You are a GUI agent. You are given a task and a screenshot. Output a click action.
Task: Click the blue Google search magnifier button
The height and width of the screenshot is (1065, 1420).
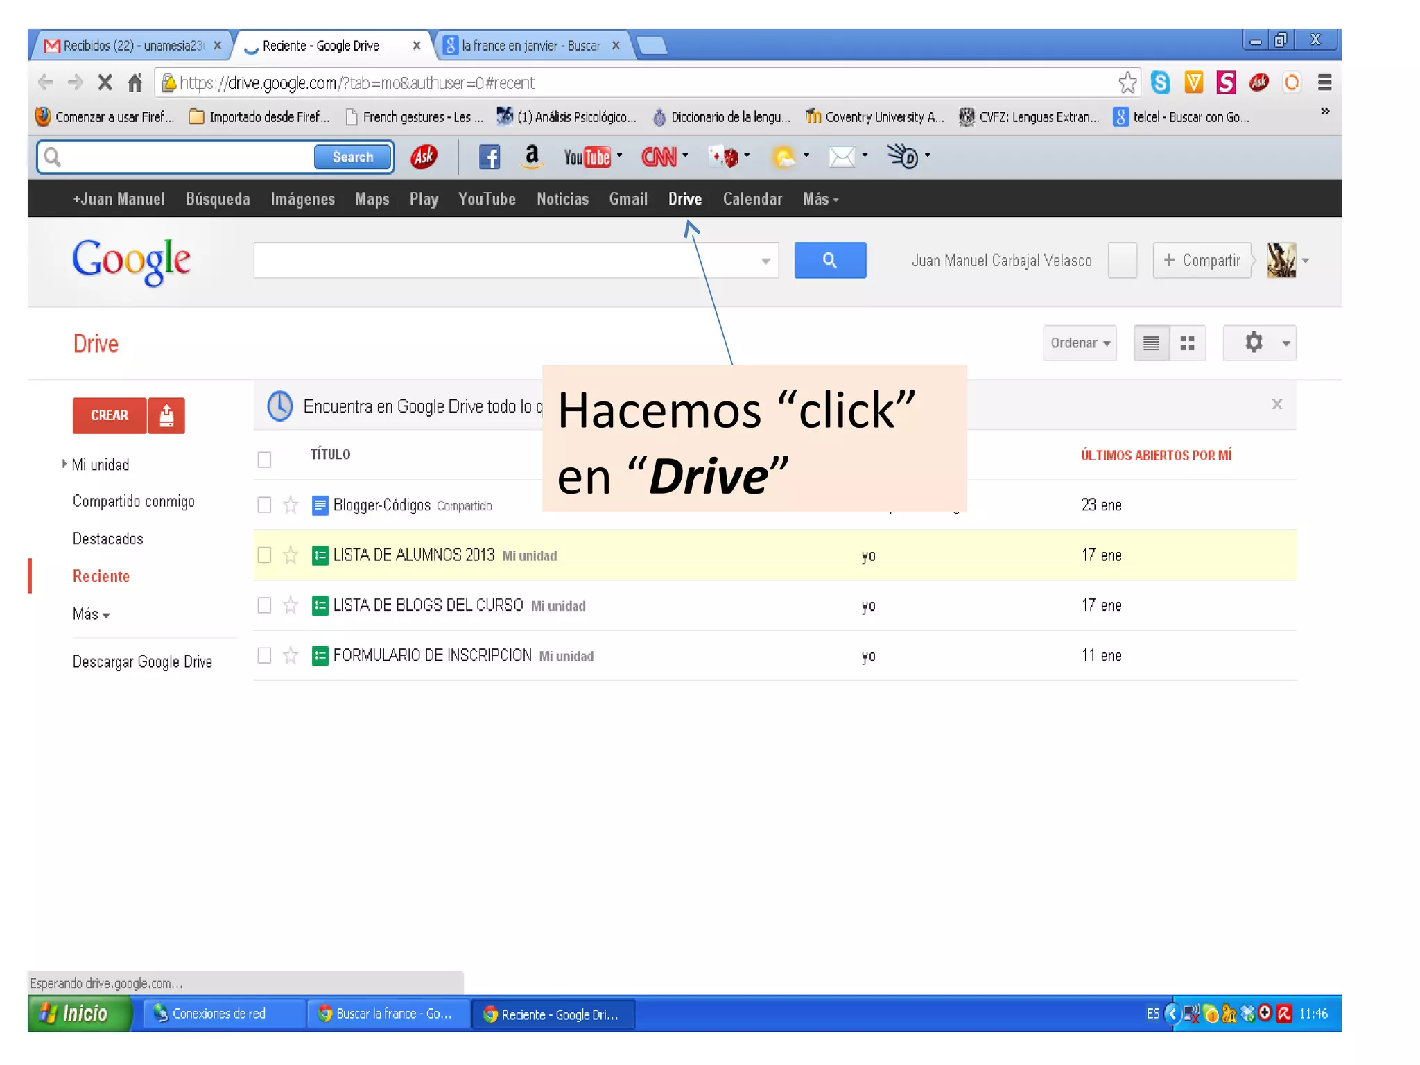click(x=830, y=261)
